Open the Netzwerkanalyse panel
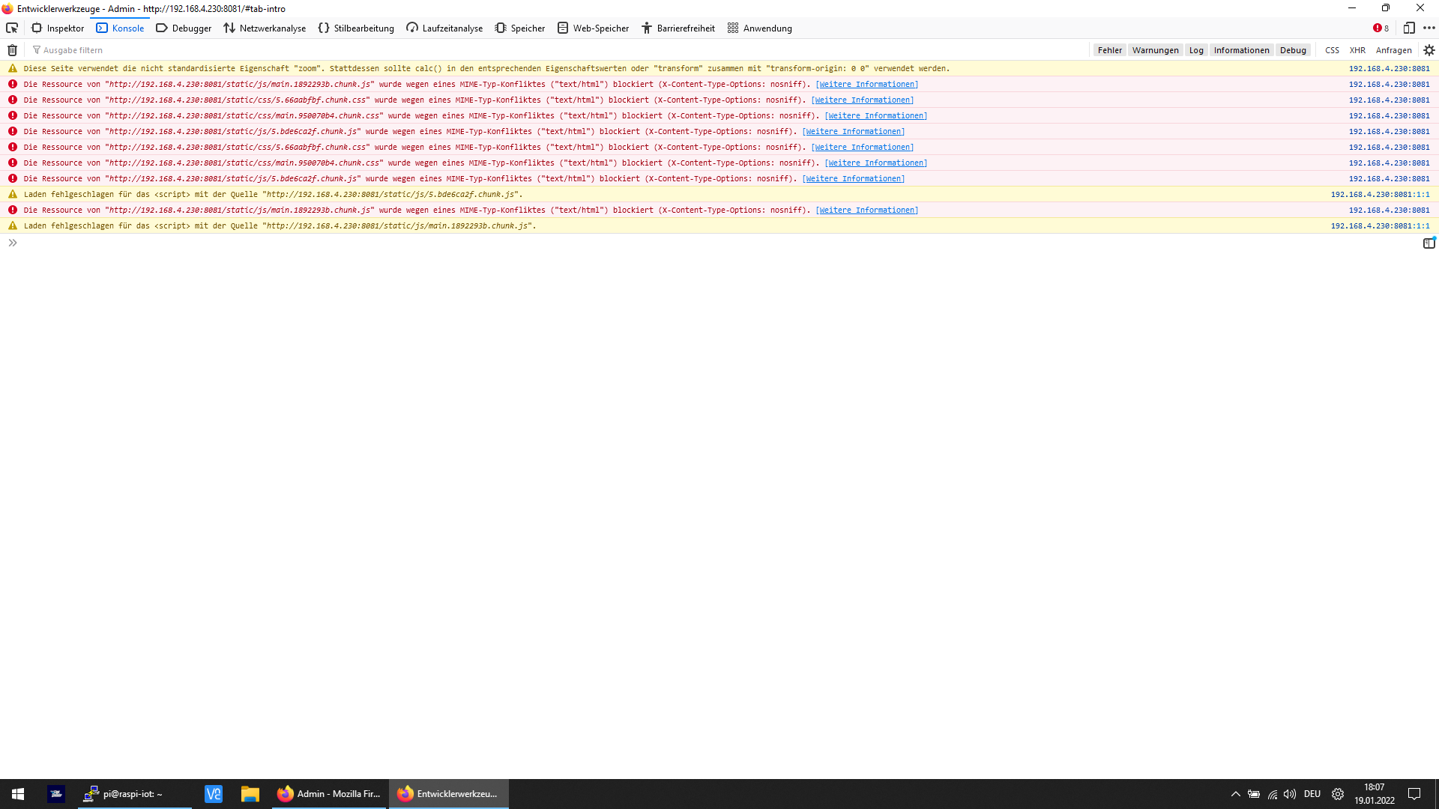 point(265,28)
